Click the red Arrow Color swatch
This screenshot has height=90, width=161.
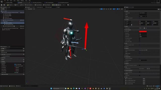pos(143,31)
